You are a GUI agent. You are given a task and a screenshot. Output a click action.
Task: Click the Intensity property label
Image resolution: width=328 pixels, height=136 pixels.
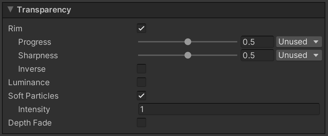point(34,109)
